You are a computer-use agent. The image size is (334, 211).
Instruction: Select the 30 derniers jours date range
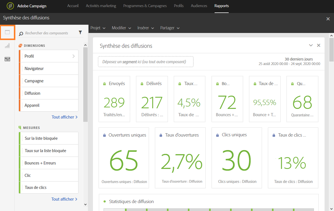[299, 59]
